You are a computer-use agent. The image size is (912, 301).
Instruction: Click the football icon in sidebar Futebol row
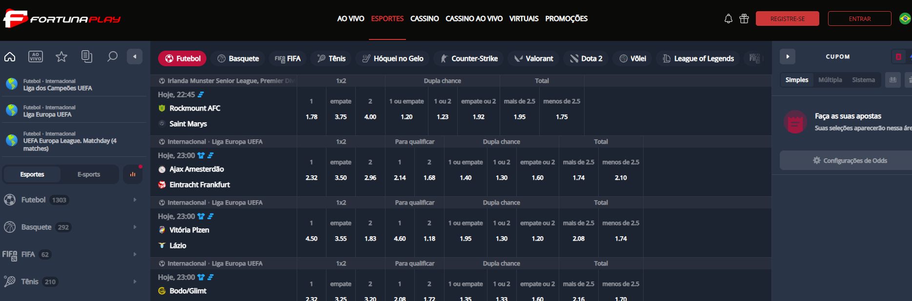(x=10, y=200)
